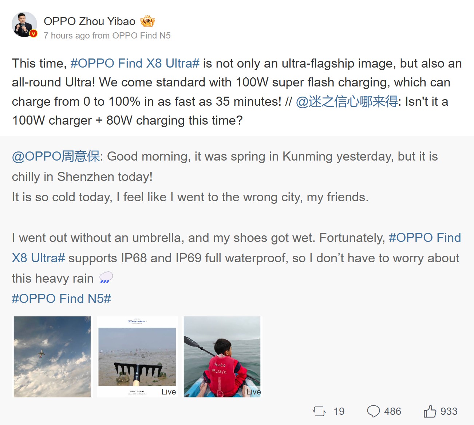Click the #OPPO Find N5# hashtag

(61, 299)
